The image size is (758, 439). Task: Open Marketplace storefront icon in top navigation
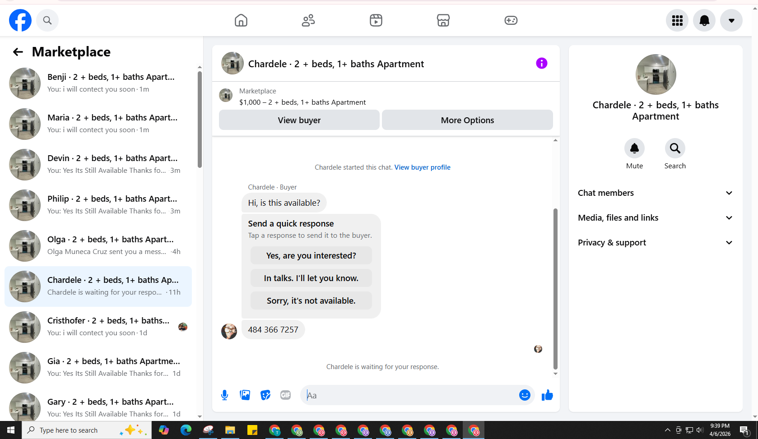tap(443, 20)
